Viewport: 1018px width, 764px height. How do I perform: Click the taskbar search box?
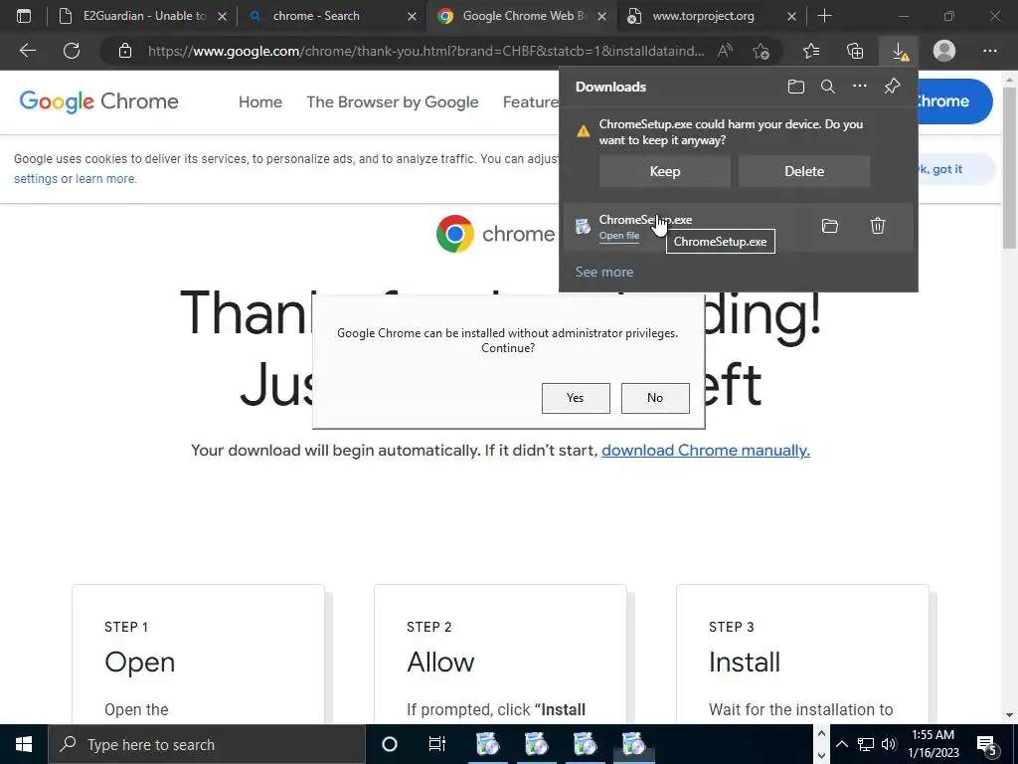click(x=207, y=744)
